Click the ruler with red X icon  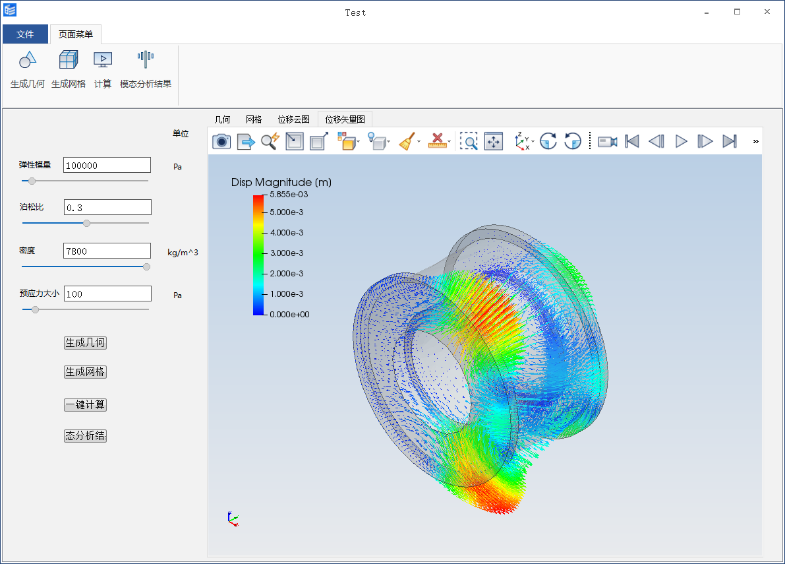[x=437, y=141]
